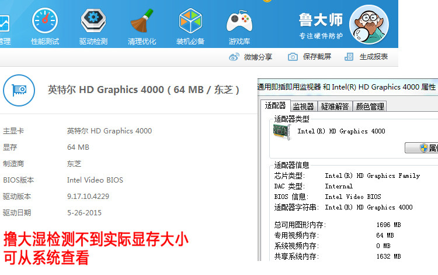Click the 保存截屏 link text
This screenshot has height=275, width=438.
[317, 57]
